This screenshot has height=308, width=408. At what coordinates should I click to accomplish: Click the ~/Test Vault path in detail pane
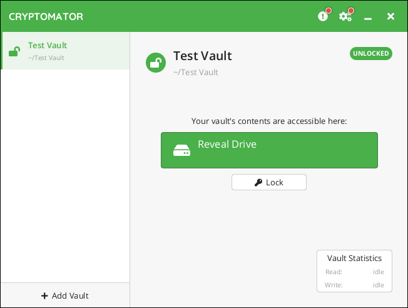pyautogui.click(x=196, y=73)
